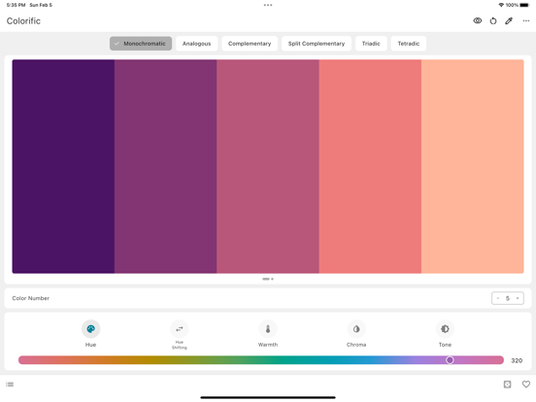Image resolution: width=536 pixels, height=402 pixels.
Task: Open the eyedropper pencil tool
Action: (x=509, y=20)
